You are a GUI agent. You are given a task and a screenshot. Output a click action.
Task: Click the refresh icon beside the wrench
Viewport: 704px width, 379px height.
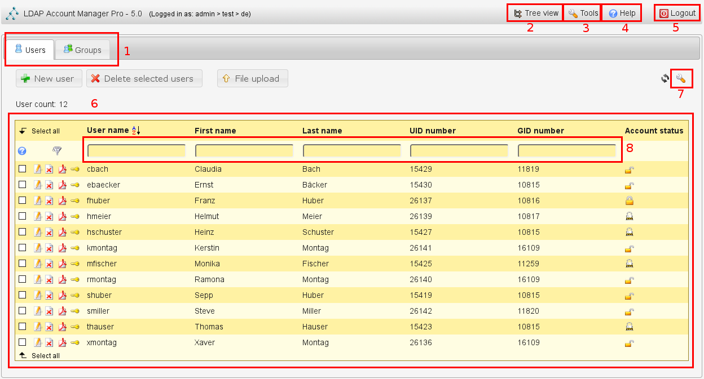(665, 79)
